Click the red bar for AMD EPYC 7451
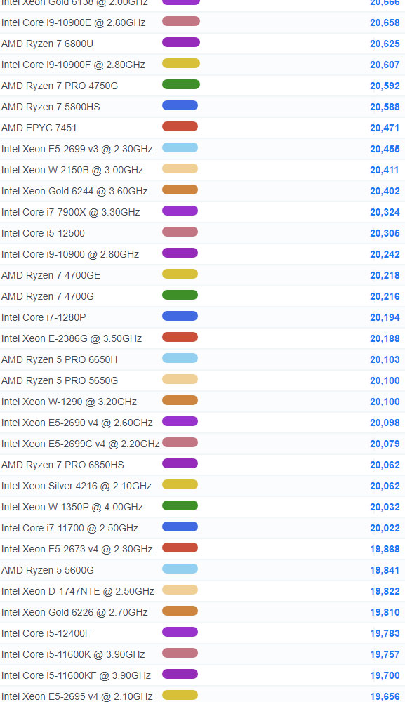Image resolution: width=405 pixels, height=702 pixels. [x=180, y=126]
